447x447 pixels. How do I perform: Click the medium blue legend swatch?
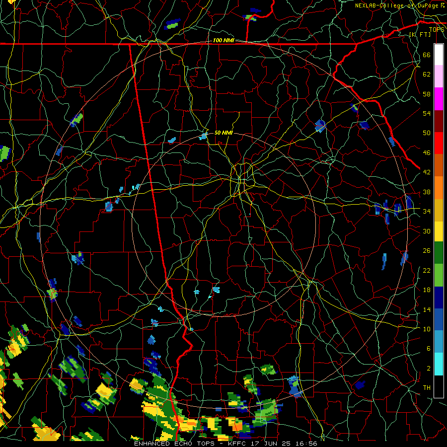click(439, 319)
